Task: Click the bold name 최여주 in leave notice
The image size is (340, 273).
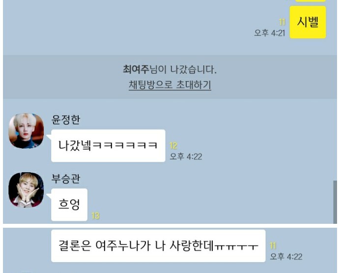Action: pyautogui.click(x=137, y=70)
